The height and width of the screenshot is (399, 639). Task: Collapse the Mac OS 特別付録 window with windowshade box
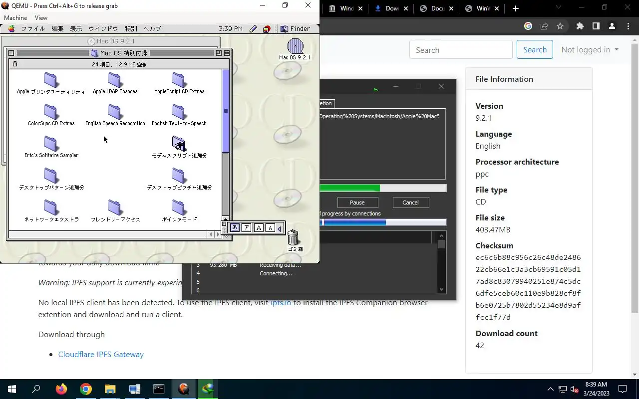tap(227, 53)
